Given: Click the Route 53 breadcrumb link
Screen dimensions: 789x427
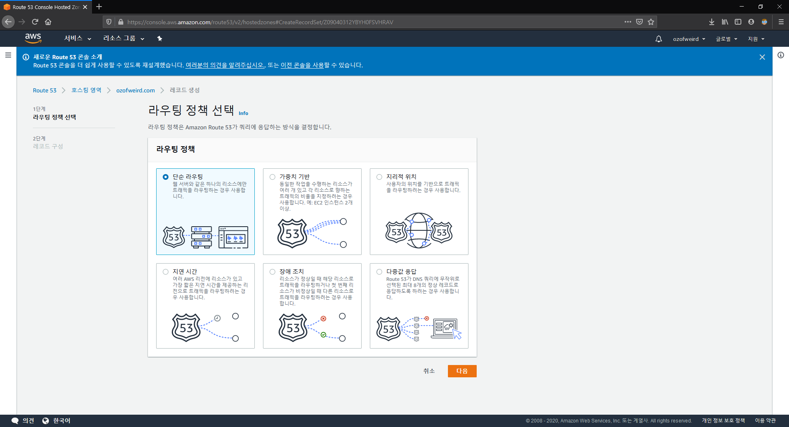Looking at the screenshot, I should pos(45,90).
